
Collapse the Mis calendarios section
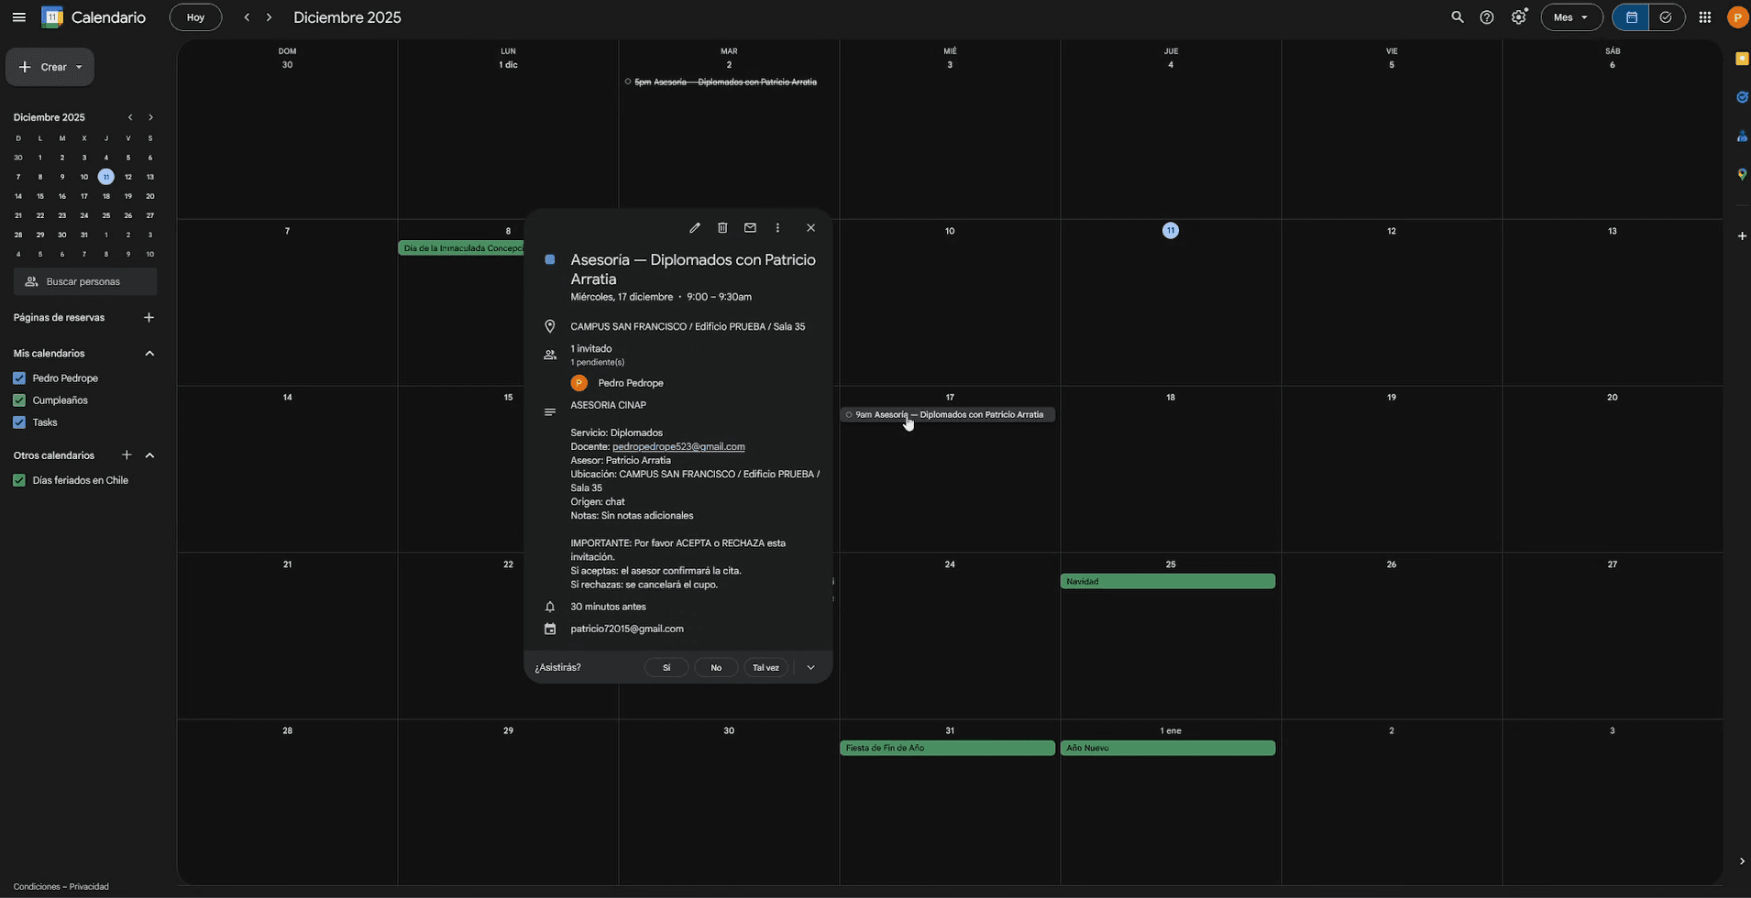pyautogui.click(x=149, y=354)
